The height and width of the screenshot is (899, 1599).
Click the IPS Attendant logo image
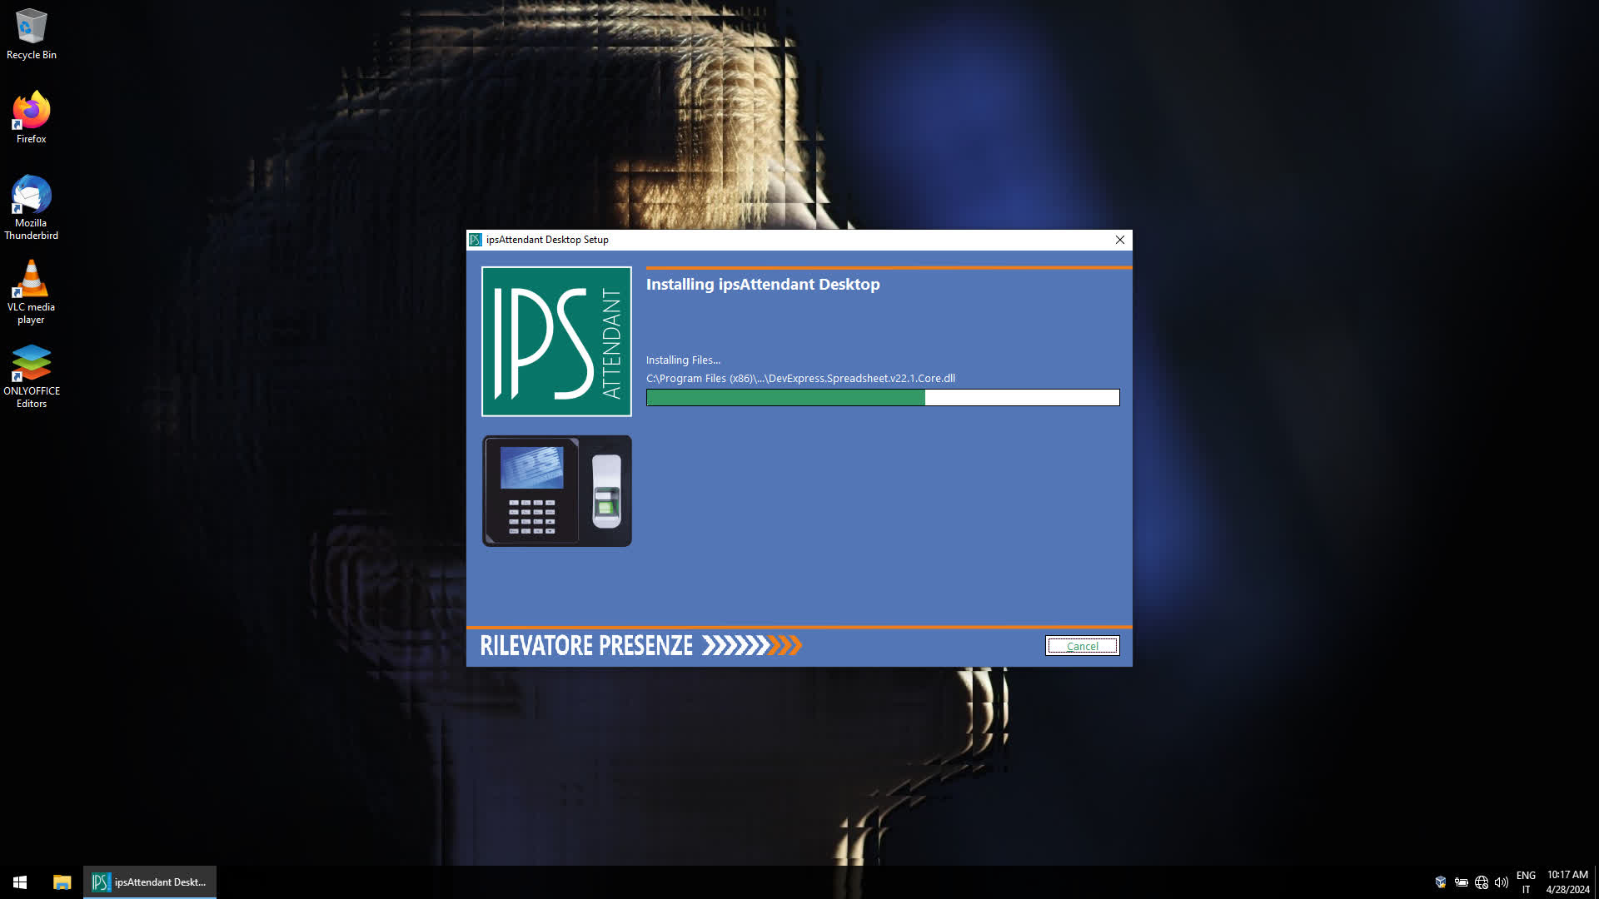556,341
